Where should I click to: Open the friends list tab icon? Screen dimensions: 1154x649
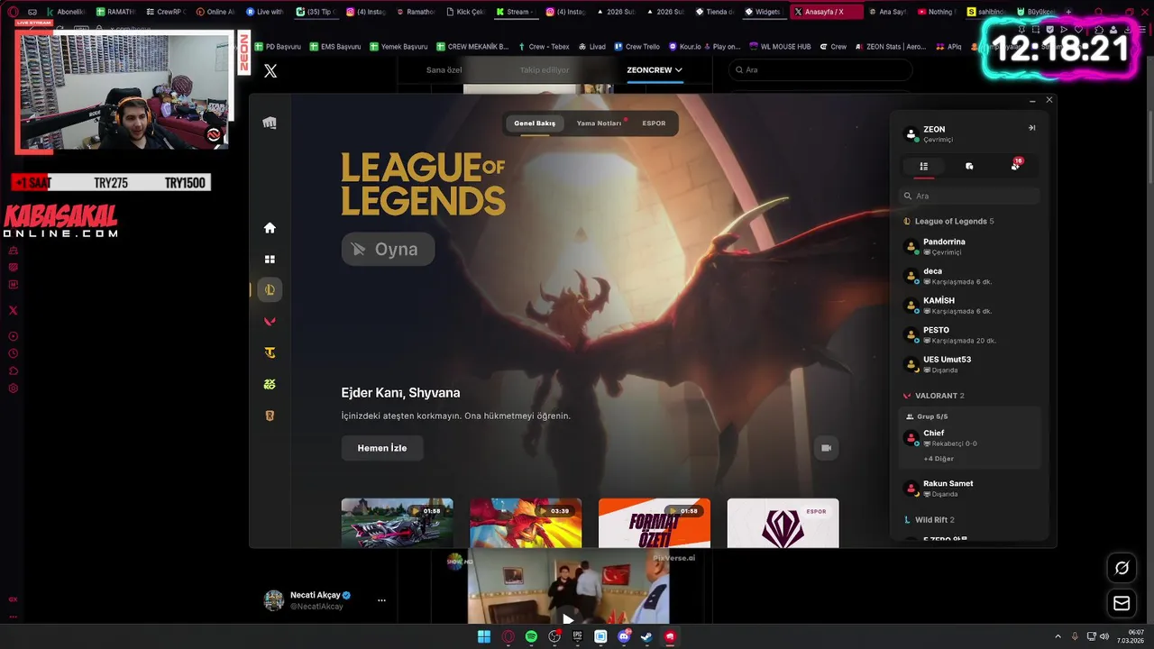point(923,166)
